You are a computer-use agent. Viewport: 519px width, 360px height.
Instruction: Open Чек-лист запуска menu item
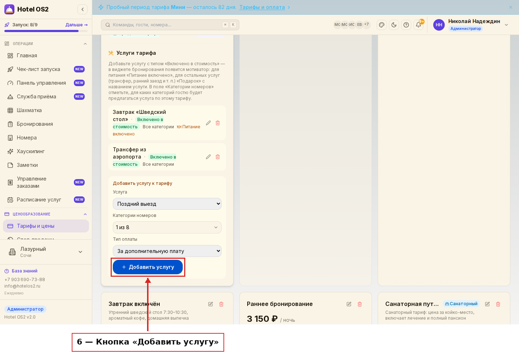46,69
